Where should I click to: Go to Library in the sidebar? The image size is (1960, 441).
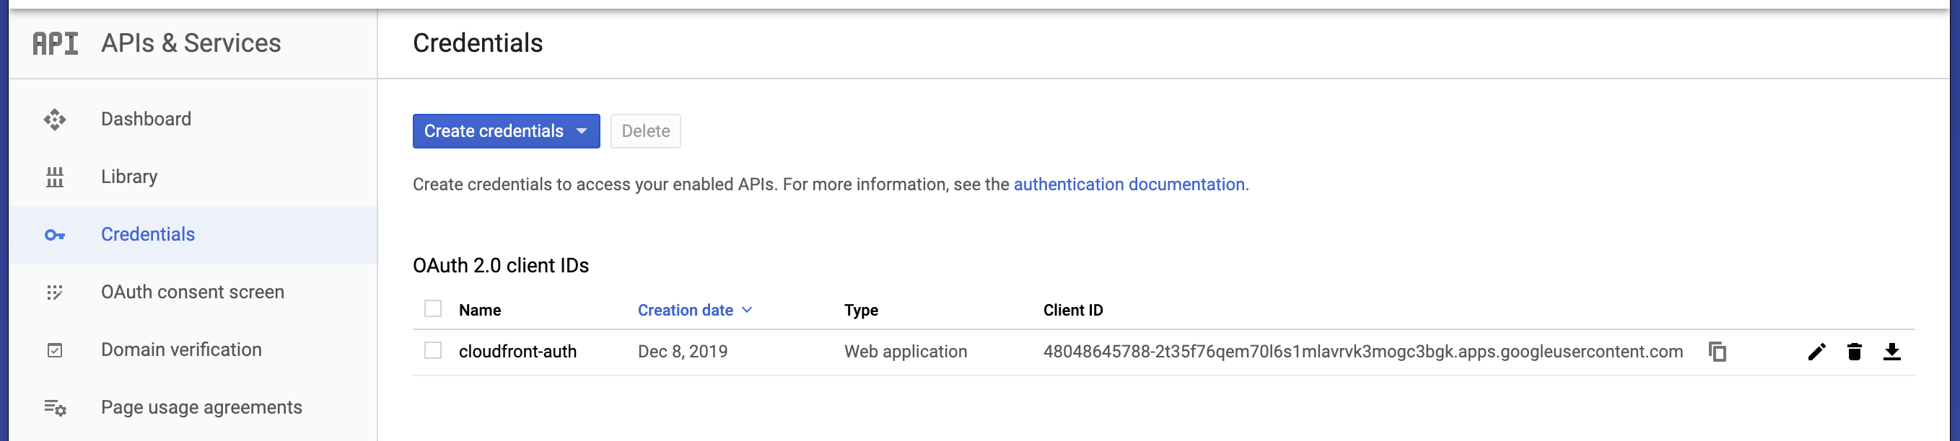click(x=193, y=177)
